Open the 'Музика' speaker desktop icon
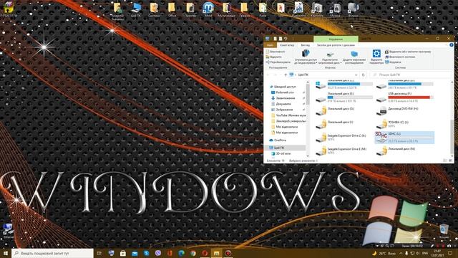Viewport: 458px width, 258px height. coord(335,9)
